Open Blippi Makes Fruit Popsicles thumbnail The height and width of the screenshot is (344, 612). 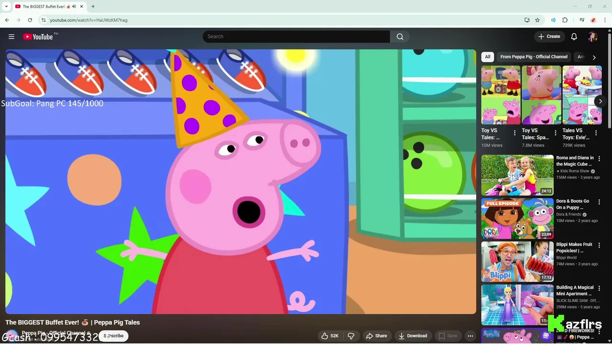tap(517, 262)
